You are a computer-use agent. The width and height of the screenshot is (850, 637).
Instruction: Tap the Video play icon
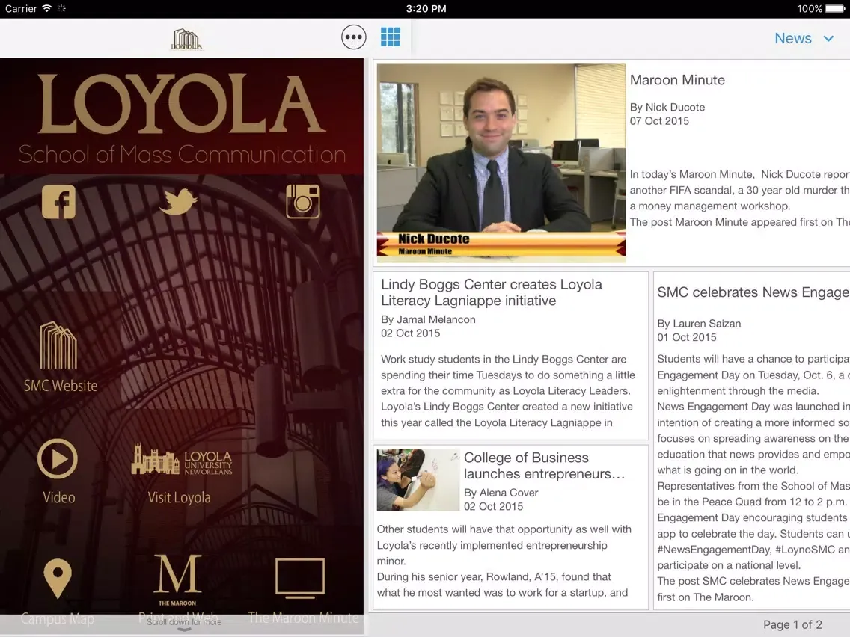point(58,459)
